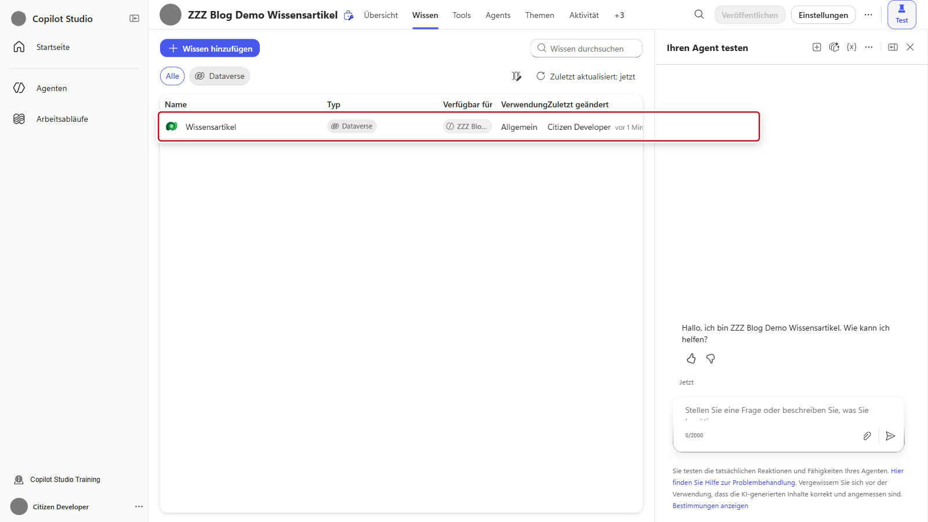Open the search icon in top bar
The image size is (928, 522).
699,14
